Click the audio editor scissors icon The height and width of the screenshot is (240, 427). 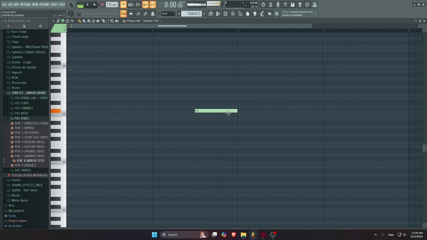(271, 5)
